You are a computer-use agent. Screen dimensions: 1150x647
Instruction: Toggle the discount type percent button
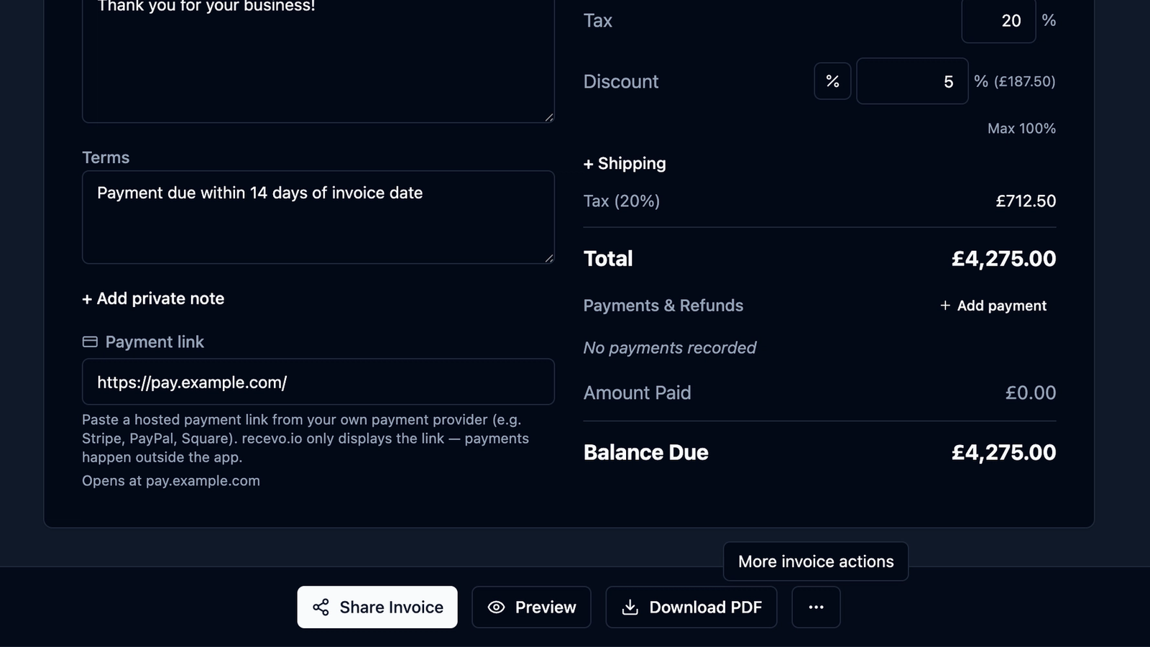pos(832,81)
